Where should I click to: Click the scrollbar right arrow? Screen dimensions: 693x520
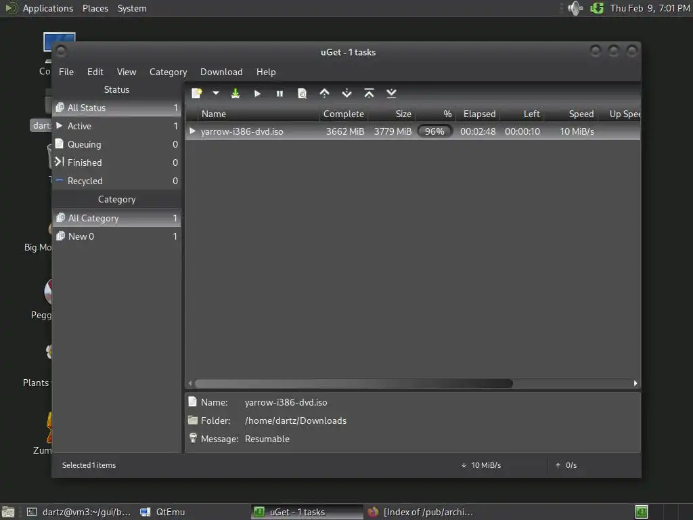635,383
